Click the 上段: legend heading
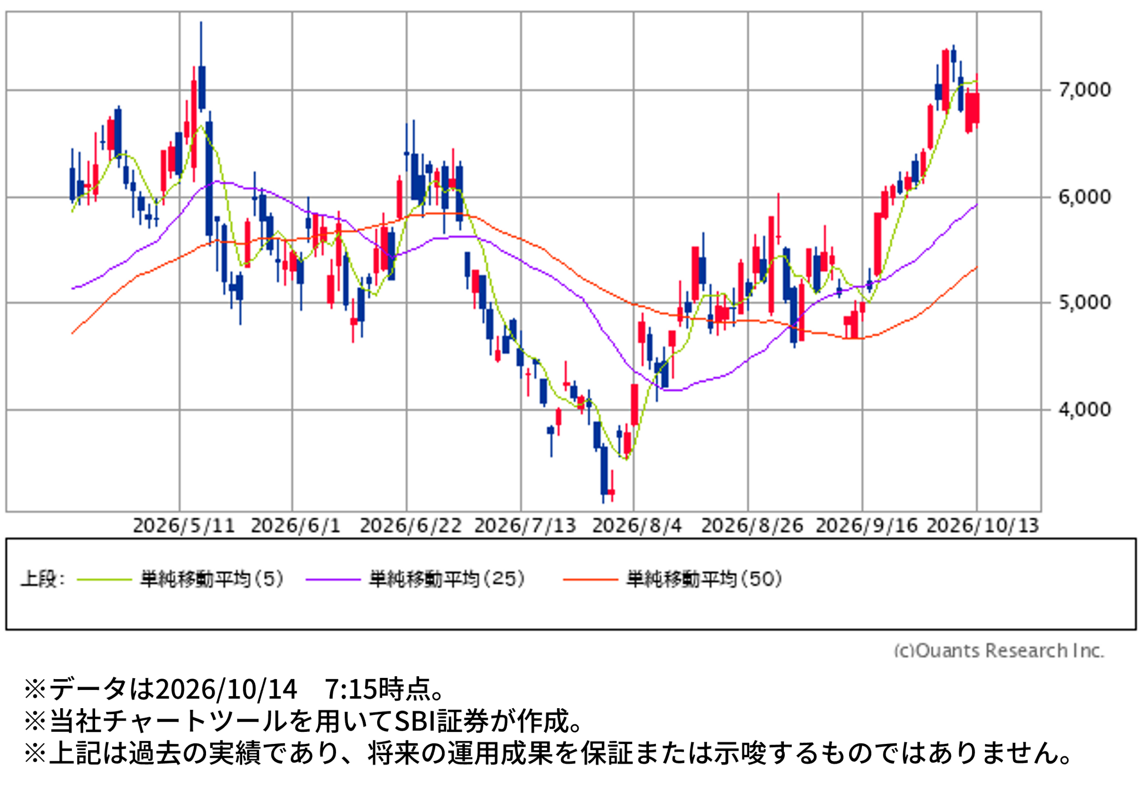The width and height of the screenshot is (1144, 785). (x=42, y=580)
